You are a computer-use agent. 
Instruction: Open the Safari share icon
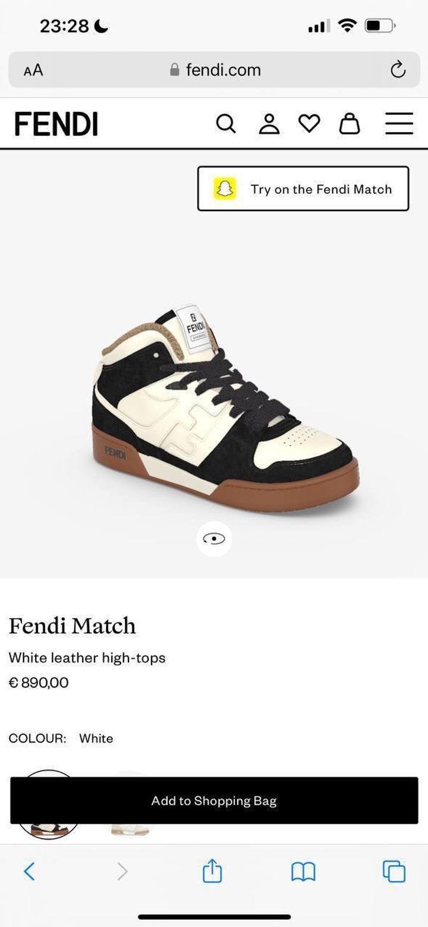(x=212, y=871)
